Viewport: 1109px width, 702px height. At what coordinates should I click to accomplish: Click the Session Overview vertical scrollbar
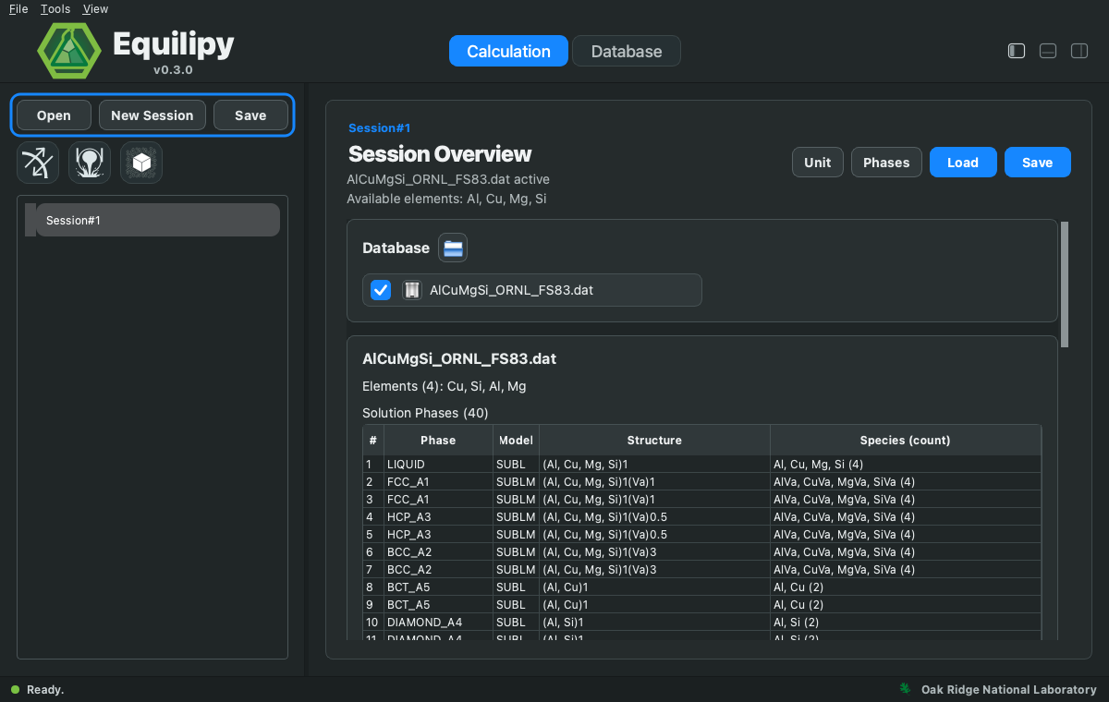pos(1064,284)
